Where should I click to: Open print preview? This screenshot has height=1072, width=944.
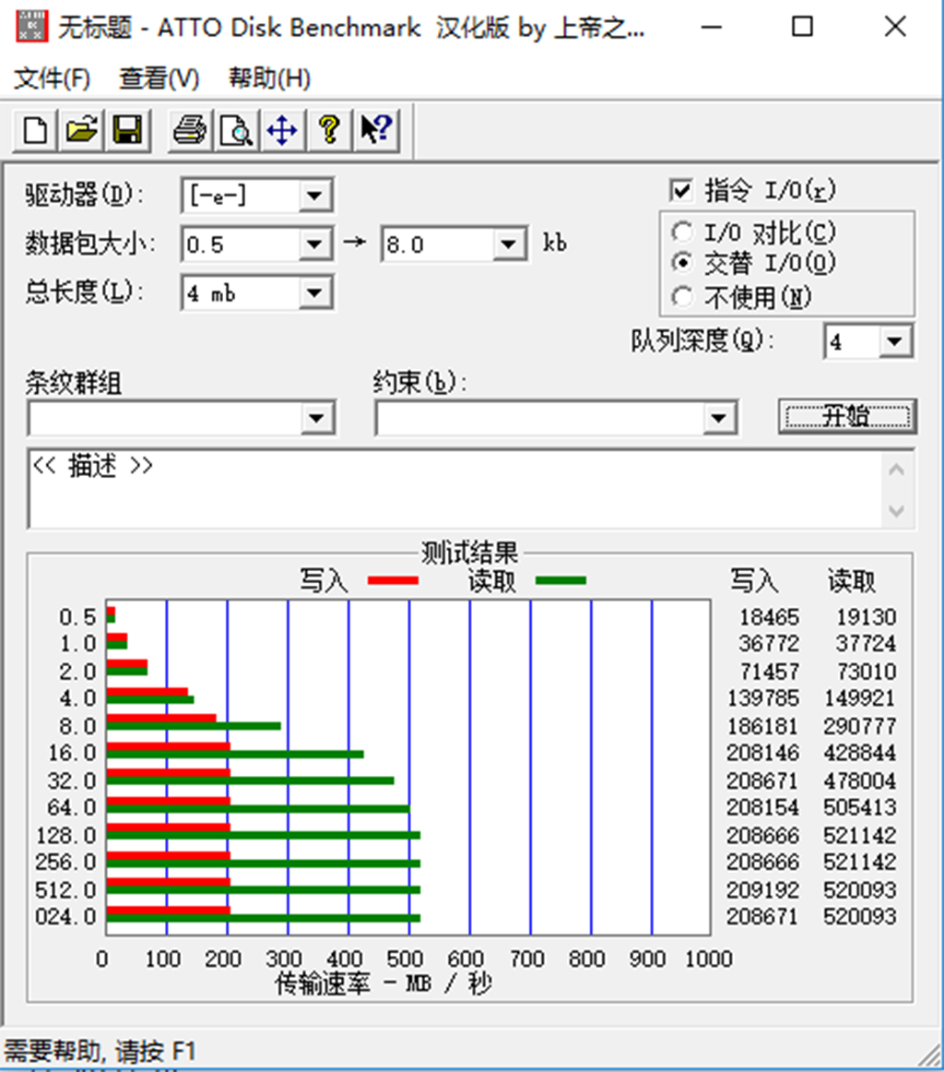234,131
